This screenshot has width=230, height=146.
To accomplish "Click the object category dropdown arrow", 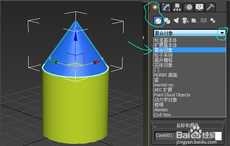I will click(x=222, y=33).
